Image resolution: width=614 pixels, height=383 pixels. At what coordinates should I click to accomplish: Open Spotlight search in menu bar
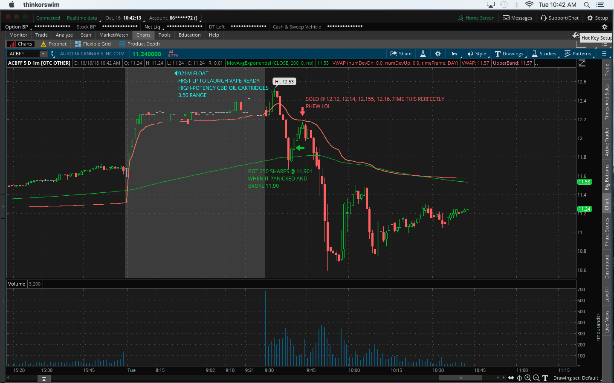[587, 5]
